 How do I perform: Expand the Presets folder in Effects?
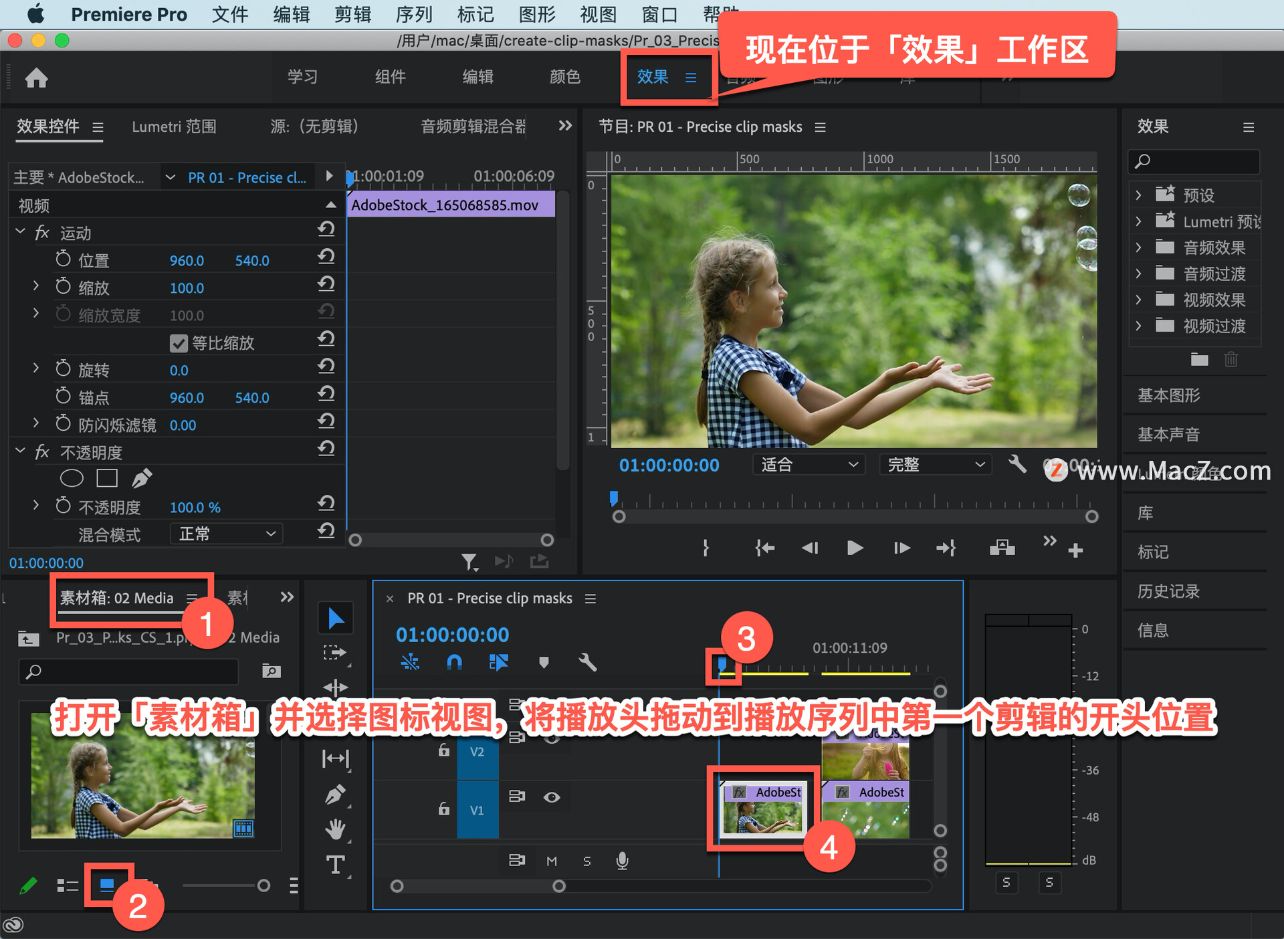coord(1138,195)
